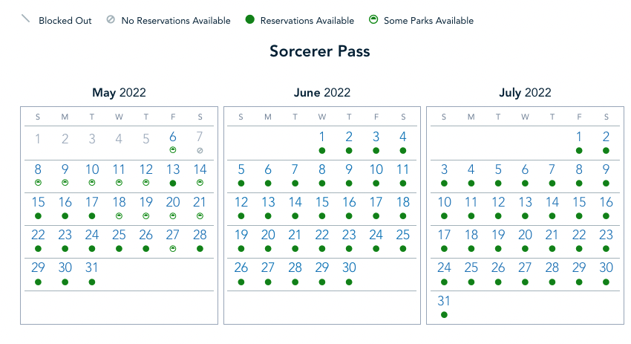The image size is (631, 344).
Task: Click the some-parks icon under May 6
Action: 173,151
